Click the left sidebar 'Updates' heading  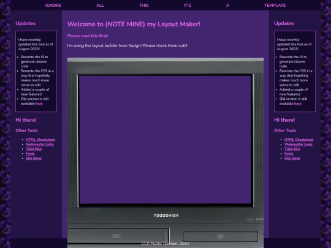point(26,23)
